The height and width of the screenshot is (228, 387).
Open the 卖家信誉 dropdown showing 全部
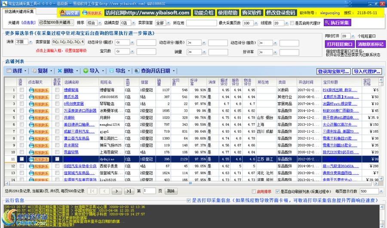pyautogui.click(x=168, y=23)
